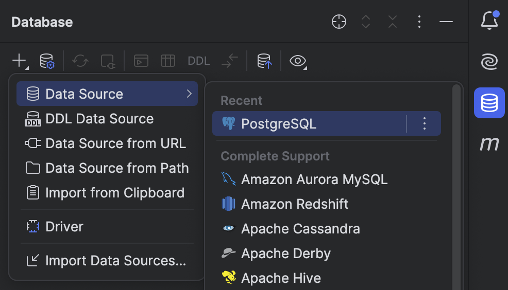Expand the Data Source submenu chevron
This screenshot has height=290, width=508.
pyautogui.click(x=189, y=94)
